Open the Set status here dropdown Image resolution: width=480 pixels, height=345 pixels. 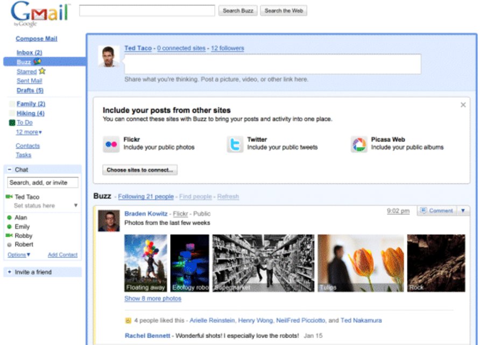coord(76,206)
